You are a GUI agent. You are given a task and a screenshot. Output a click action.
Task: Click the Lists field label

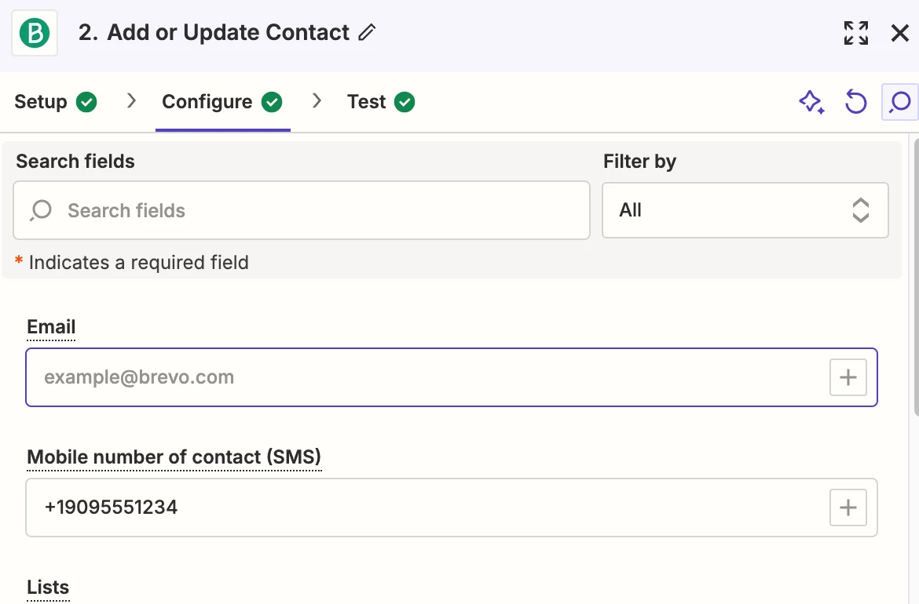(48, 588)
